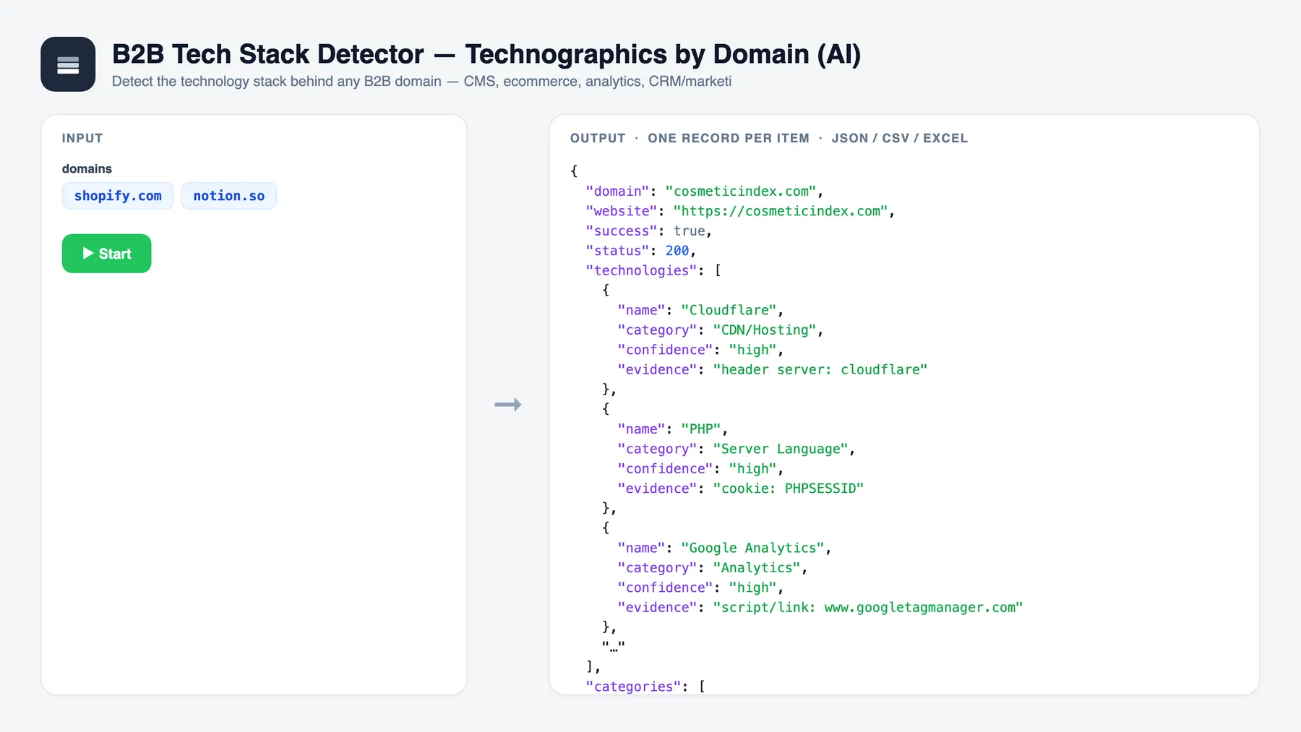This screenshot has height=732, width=1301.
Task: Click the evidence "header server: cloudflare" line
Action: click(x=773, y=369)
